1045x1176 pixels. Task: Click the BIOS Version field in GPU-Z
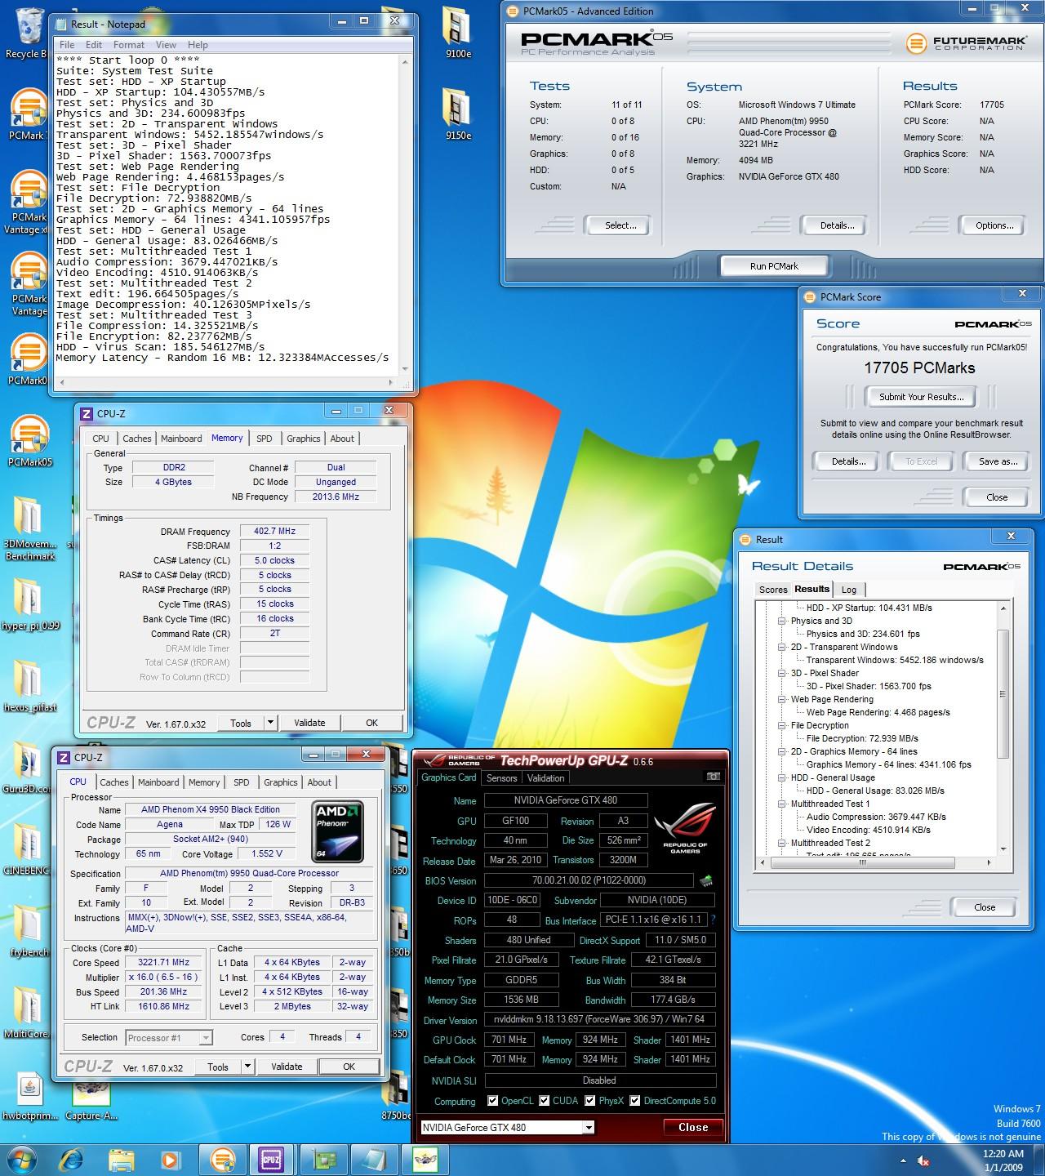pyautogui.click(x=588, y=880)
